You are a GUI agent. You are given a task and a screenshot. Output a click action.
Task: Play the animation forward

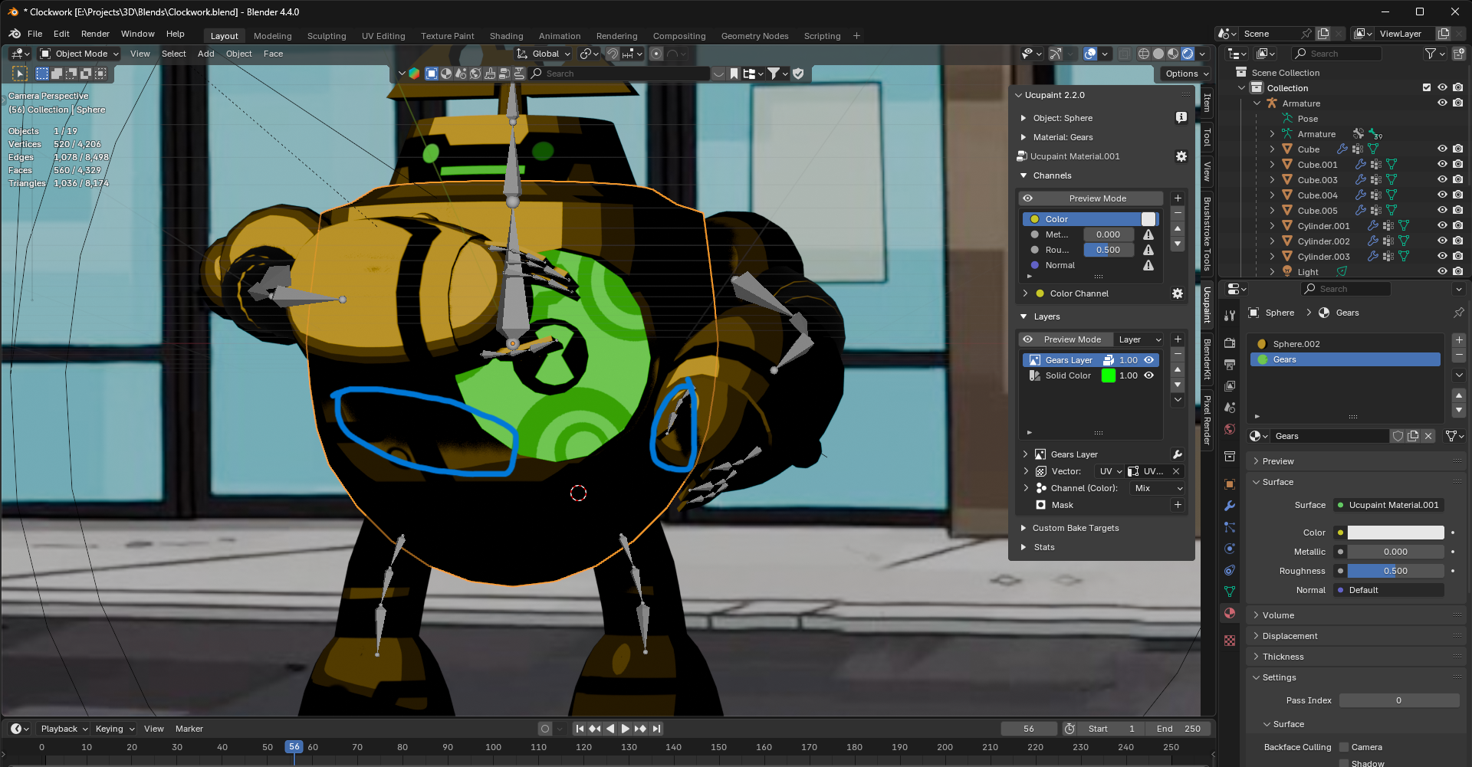pyautogui.click(x=625, y=729)
